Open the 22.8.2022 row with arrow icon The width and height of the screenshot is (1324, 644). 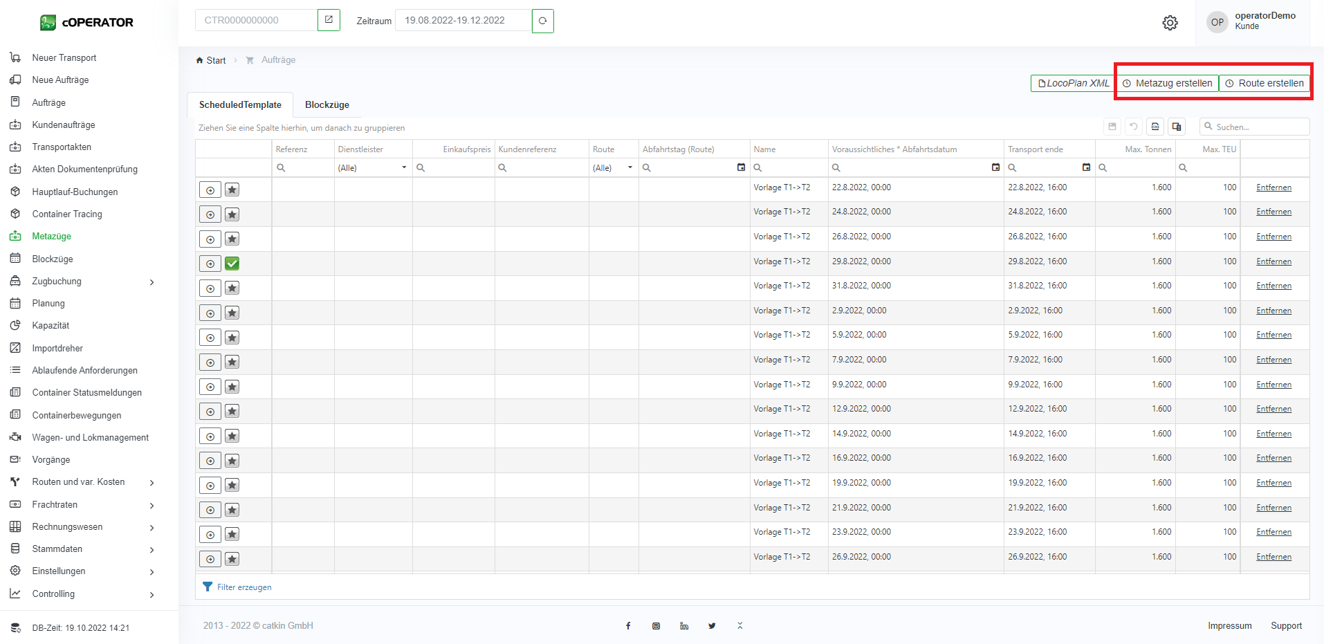click(x=210, y=190)
